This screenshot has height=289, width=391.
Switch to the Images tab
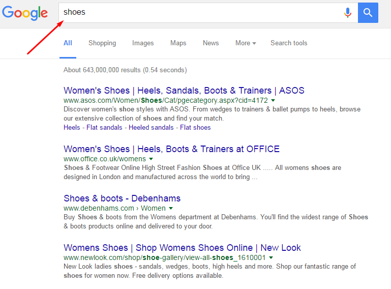click(143, 43)
